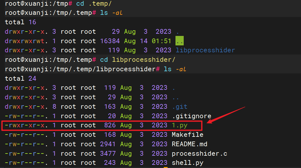Click 'ls -al' after the libprocesshider# prompt
This screenshot has width=301, height=168.
point(175,69)
